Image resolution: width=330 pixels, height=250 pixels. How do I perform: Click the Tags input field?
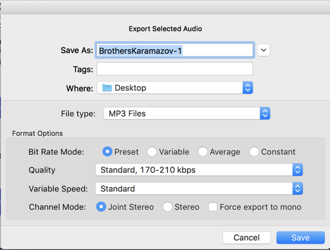[174, 69]
